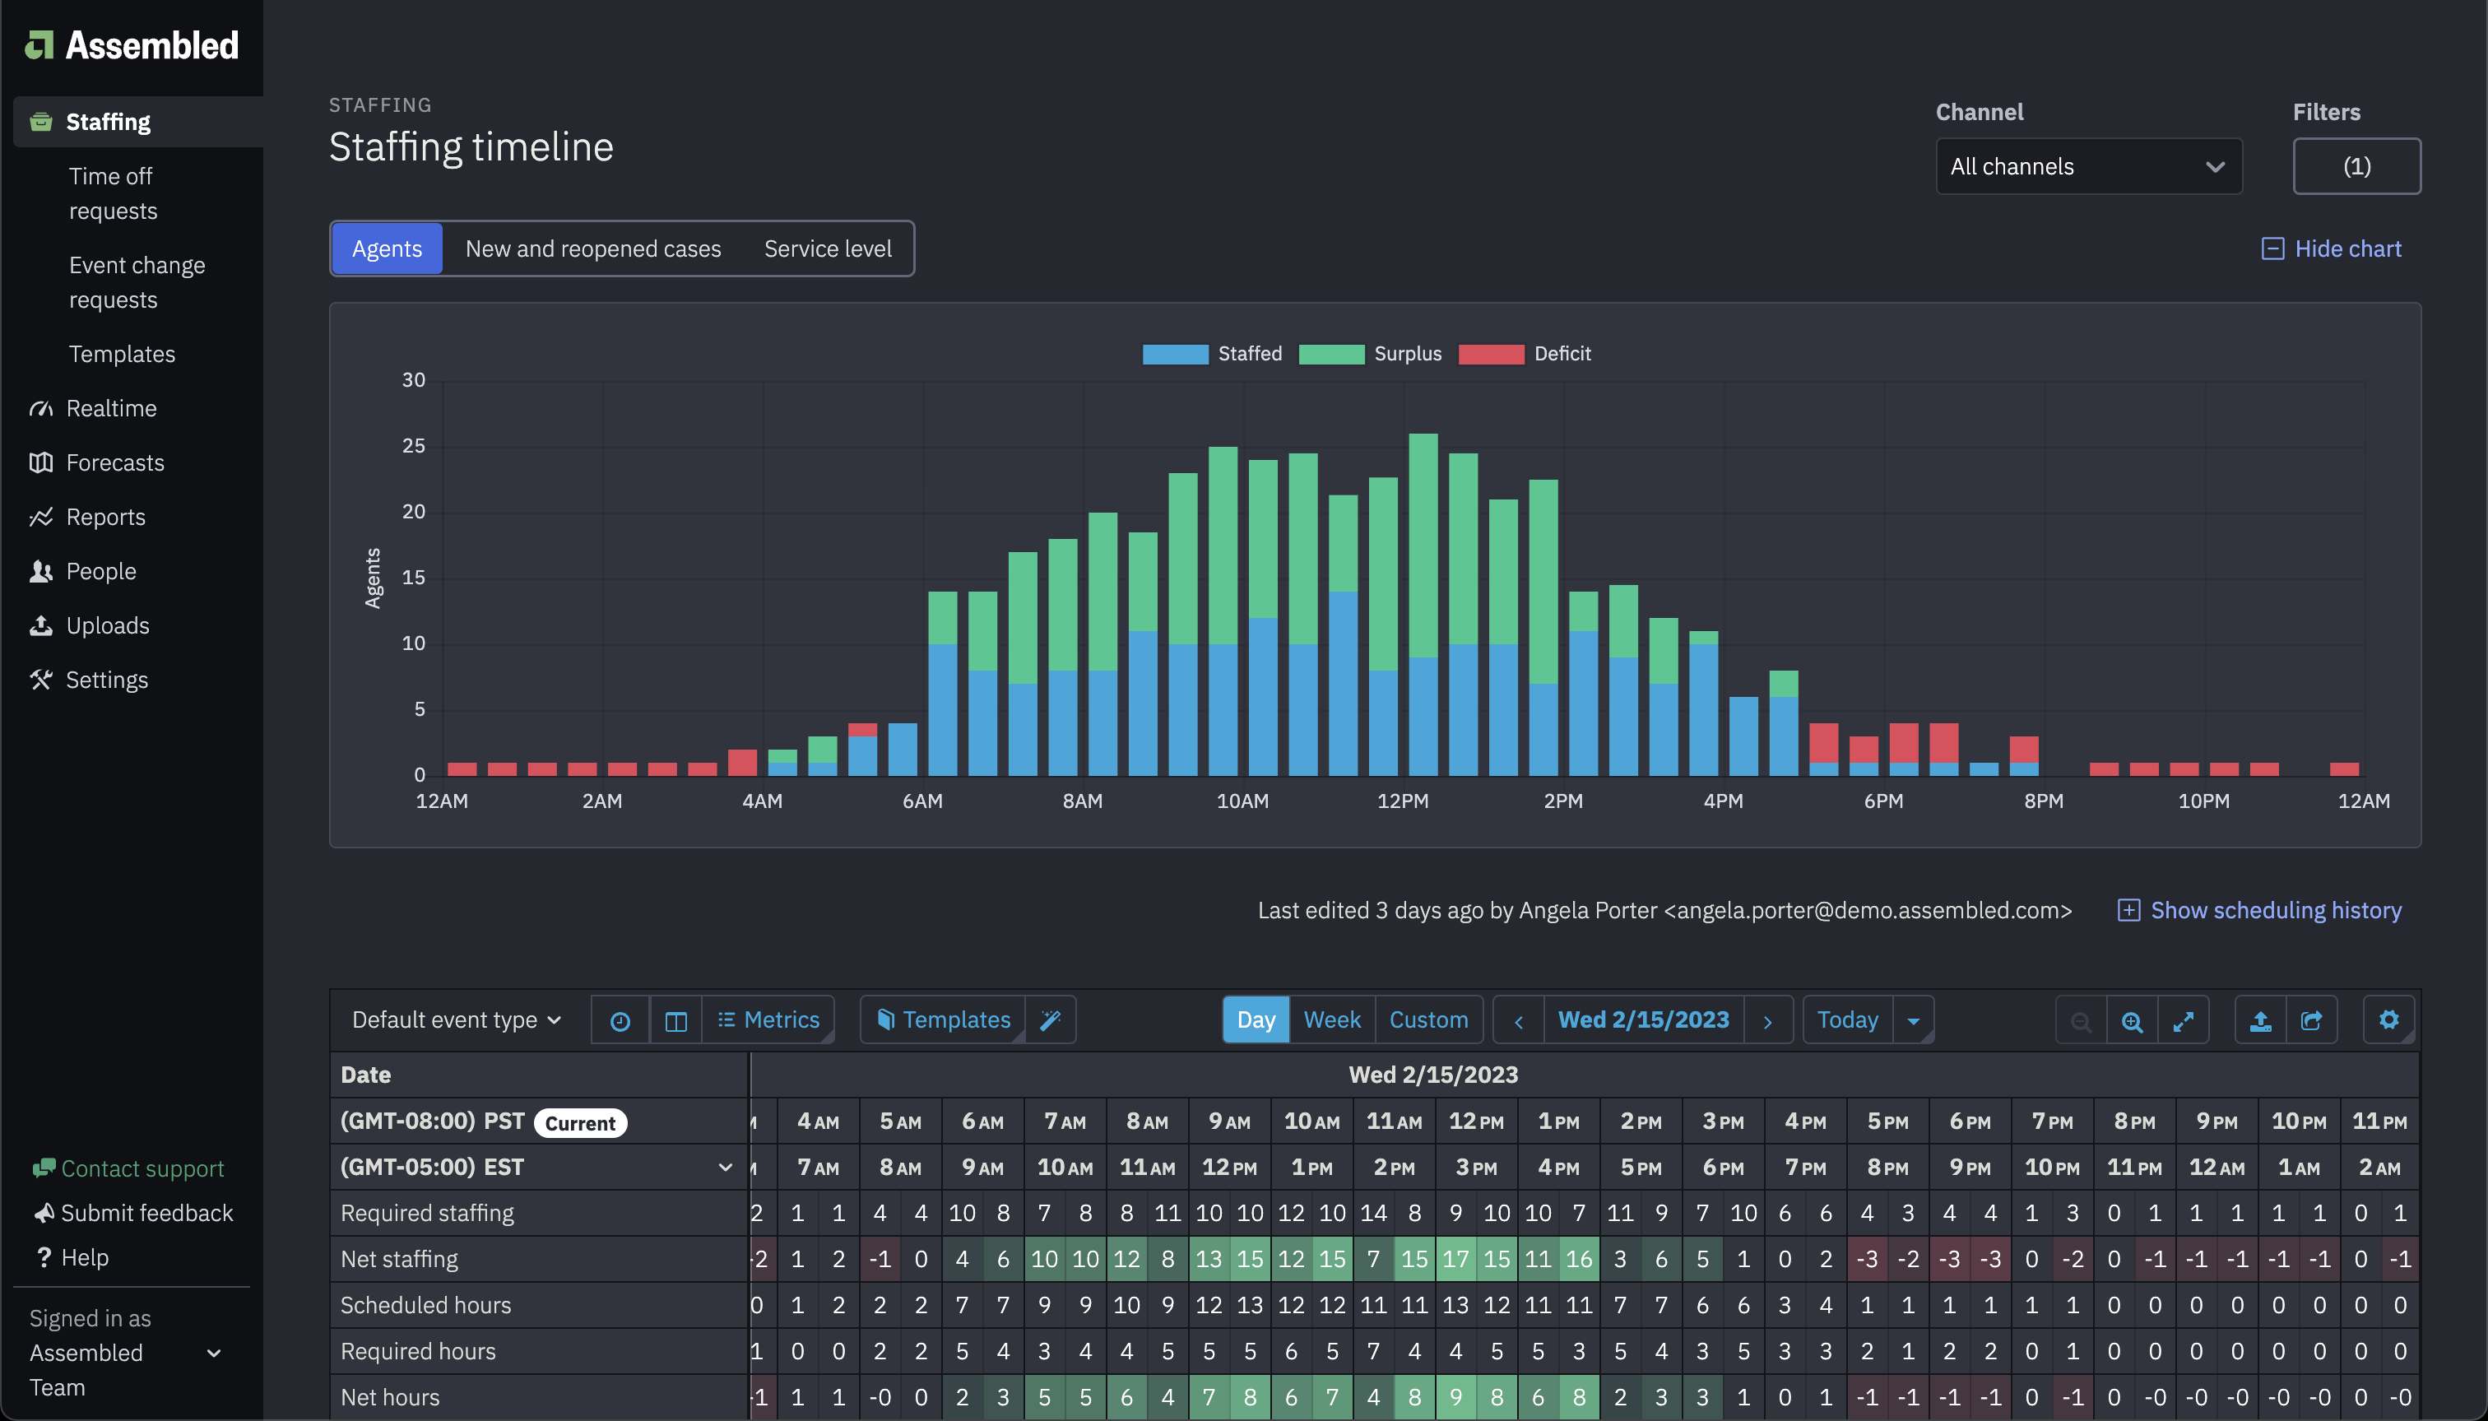Toggle the Metrics rows button
Viewport: 2488px width, 1421px height.
768,1020
